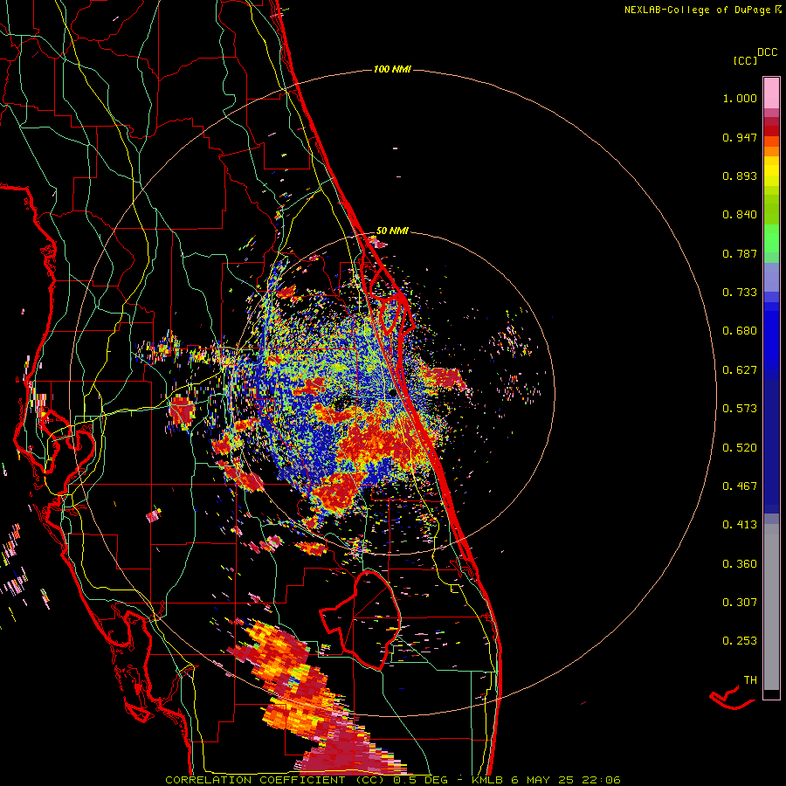This screenshot has width=786, height=786.
Task: Click the 0.733 legend value
Action: [x=740, y=293]
